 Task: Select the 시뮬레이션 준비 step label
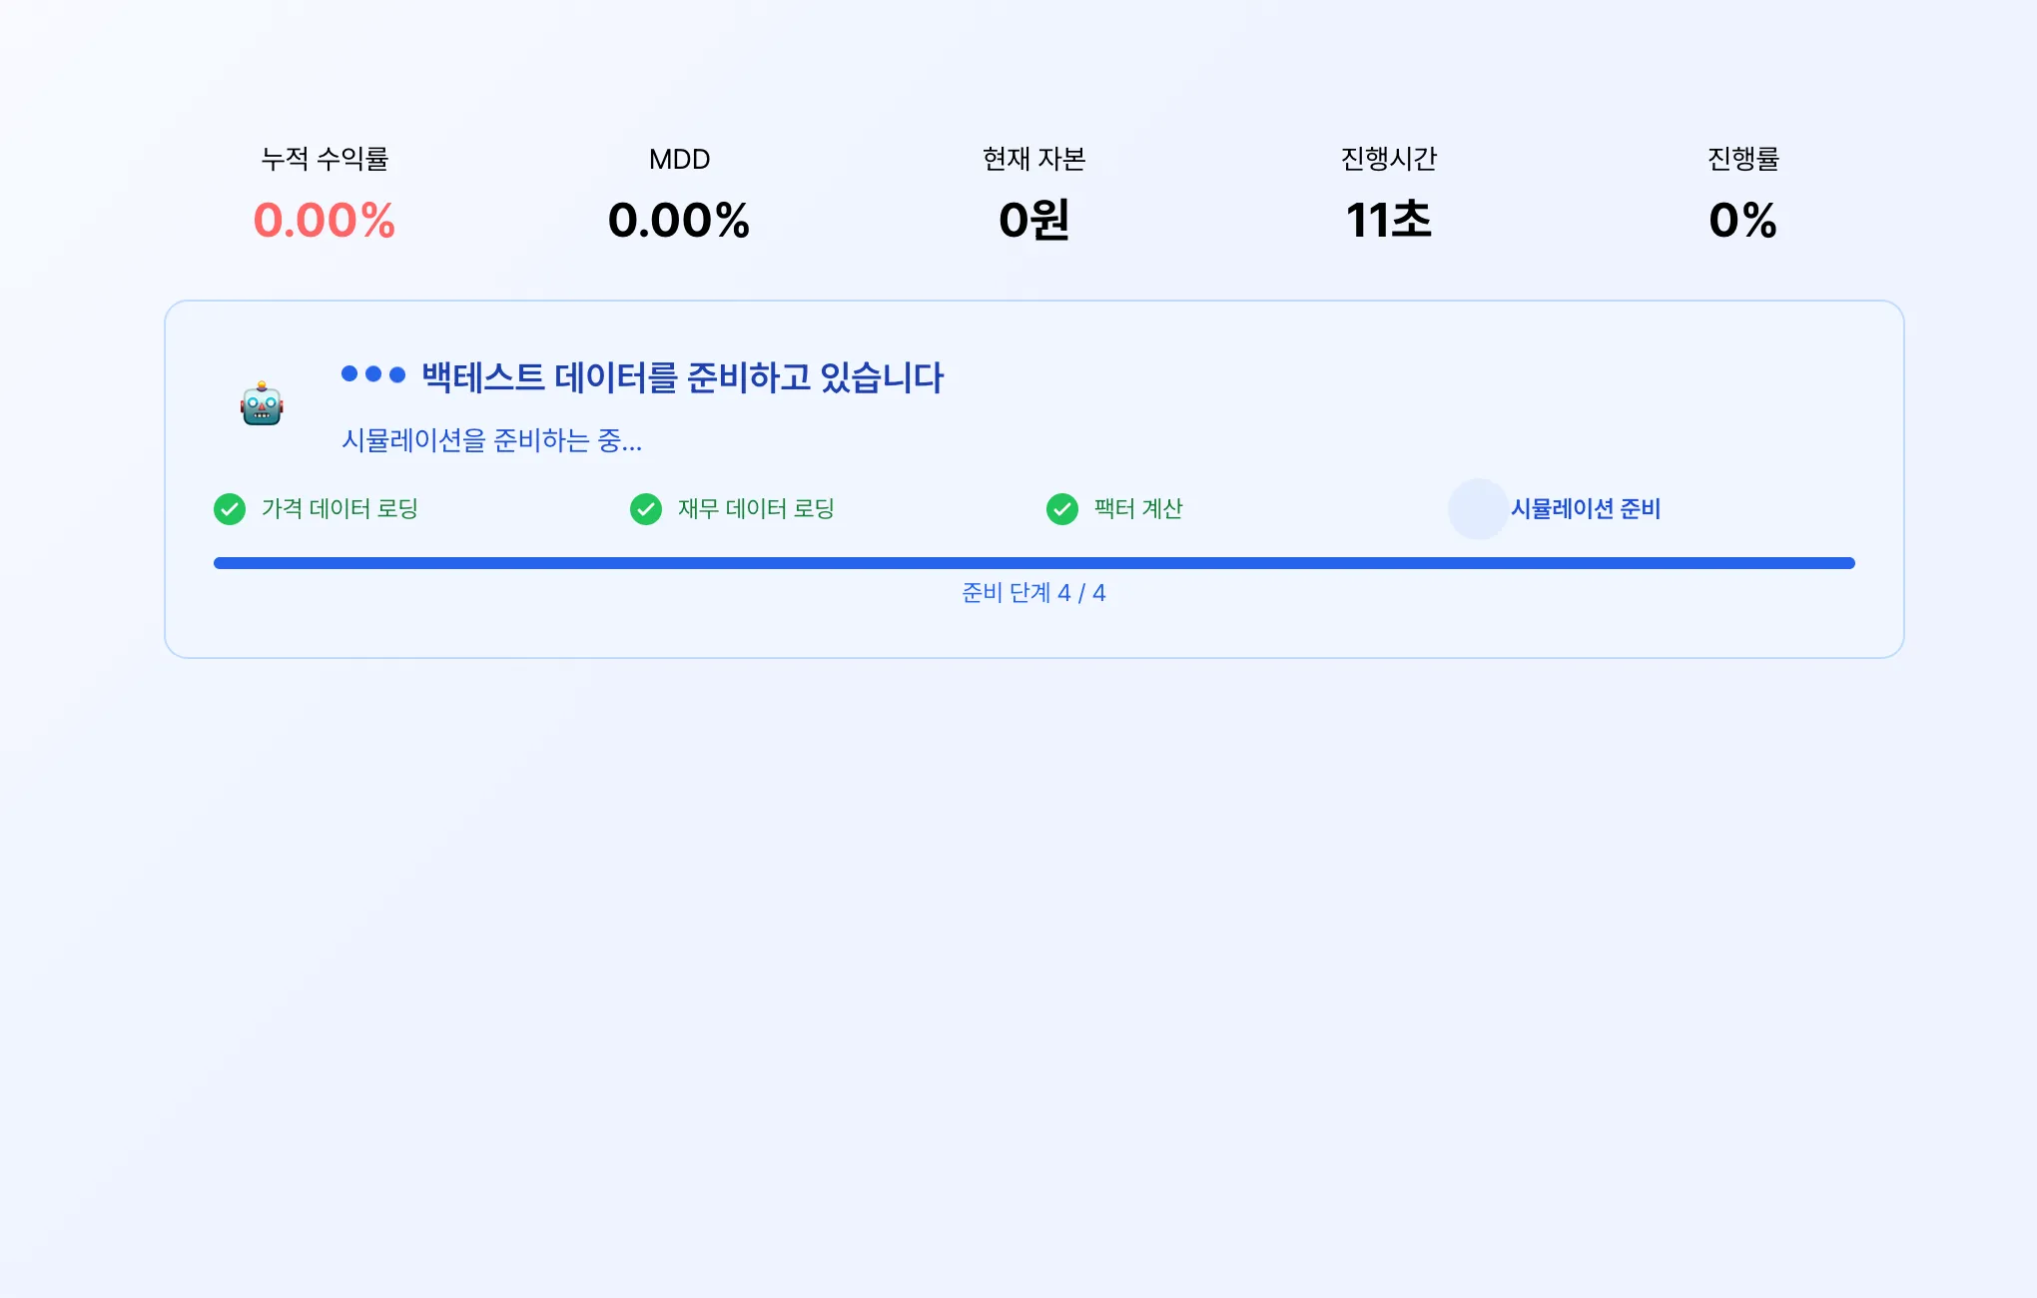point(1586,509)
